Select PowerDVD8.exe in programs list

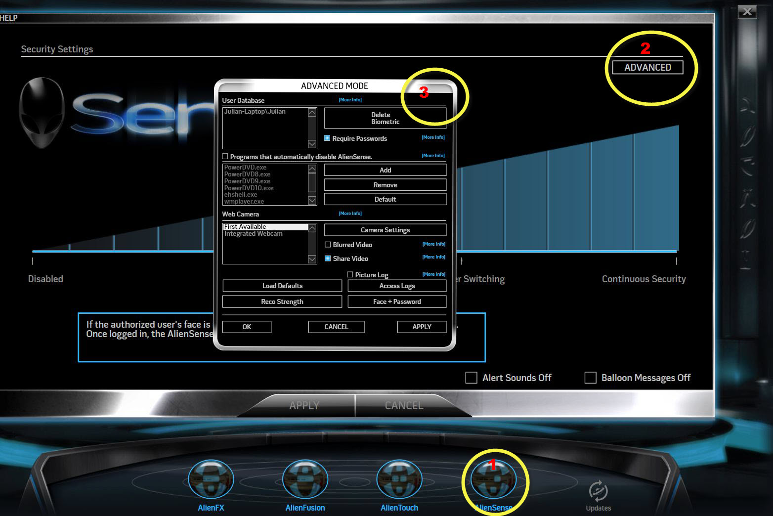tap(247, 174)
